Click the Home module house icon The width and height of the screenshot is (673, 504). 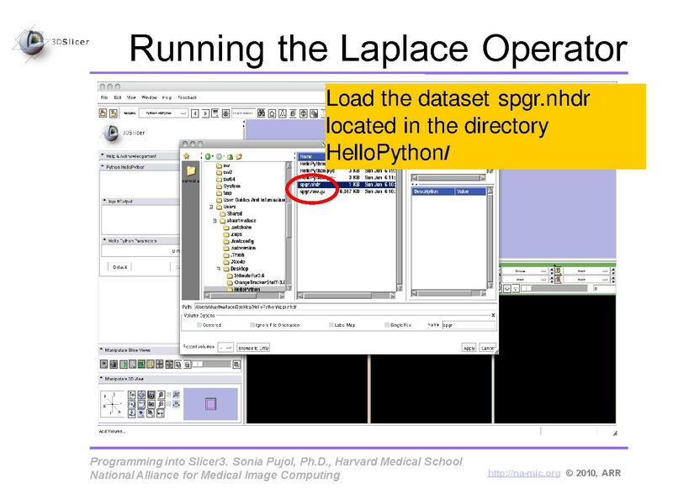272,113
